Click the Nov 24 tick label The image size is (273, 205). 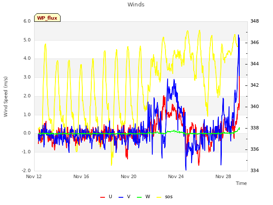(x=176, y=176)
